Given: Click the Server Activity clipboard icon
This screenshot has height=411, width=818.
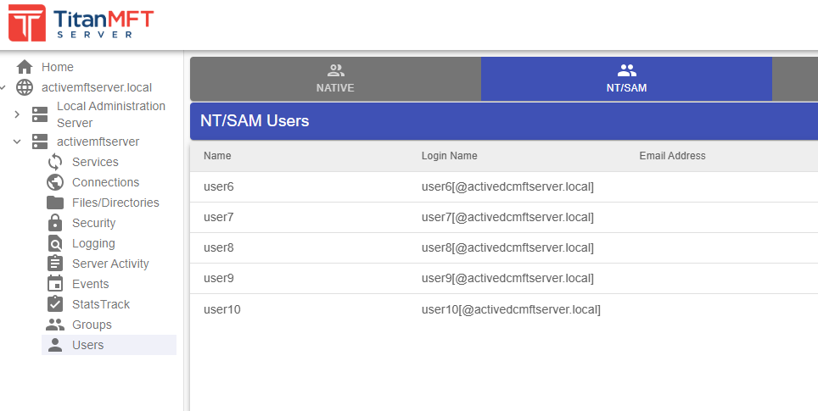Looking at the screenshot, I should (55, 264).
